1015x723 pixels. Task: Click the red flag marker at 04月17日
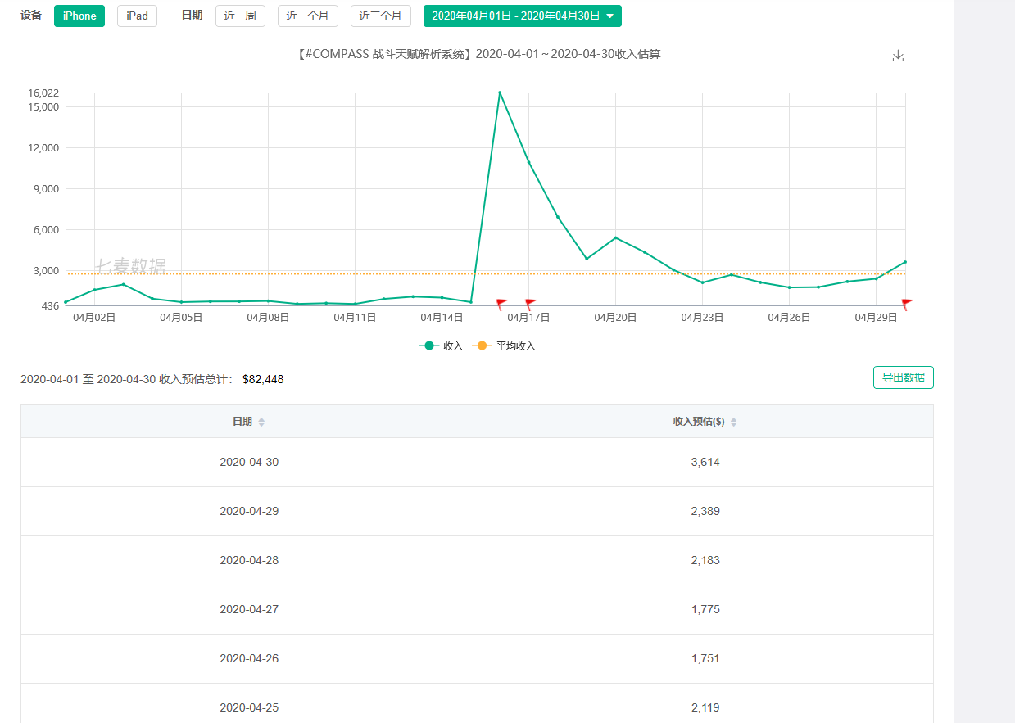[x=530, y=305]
